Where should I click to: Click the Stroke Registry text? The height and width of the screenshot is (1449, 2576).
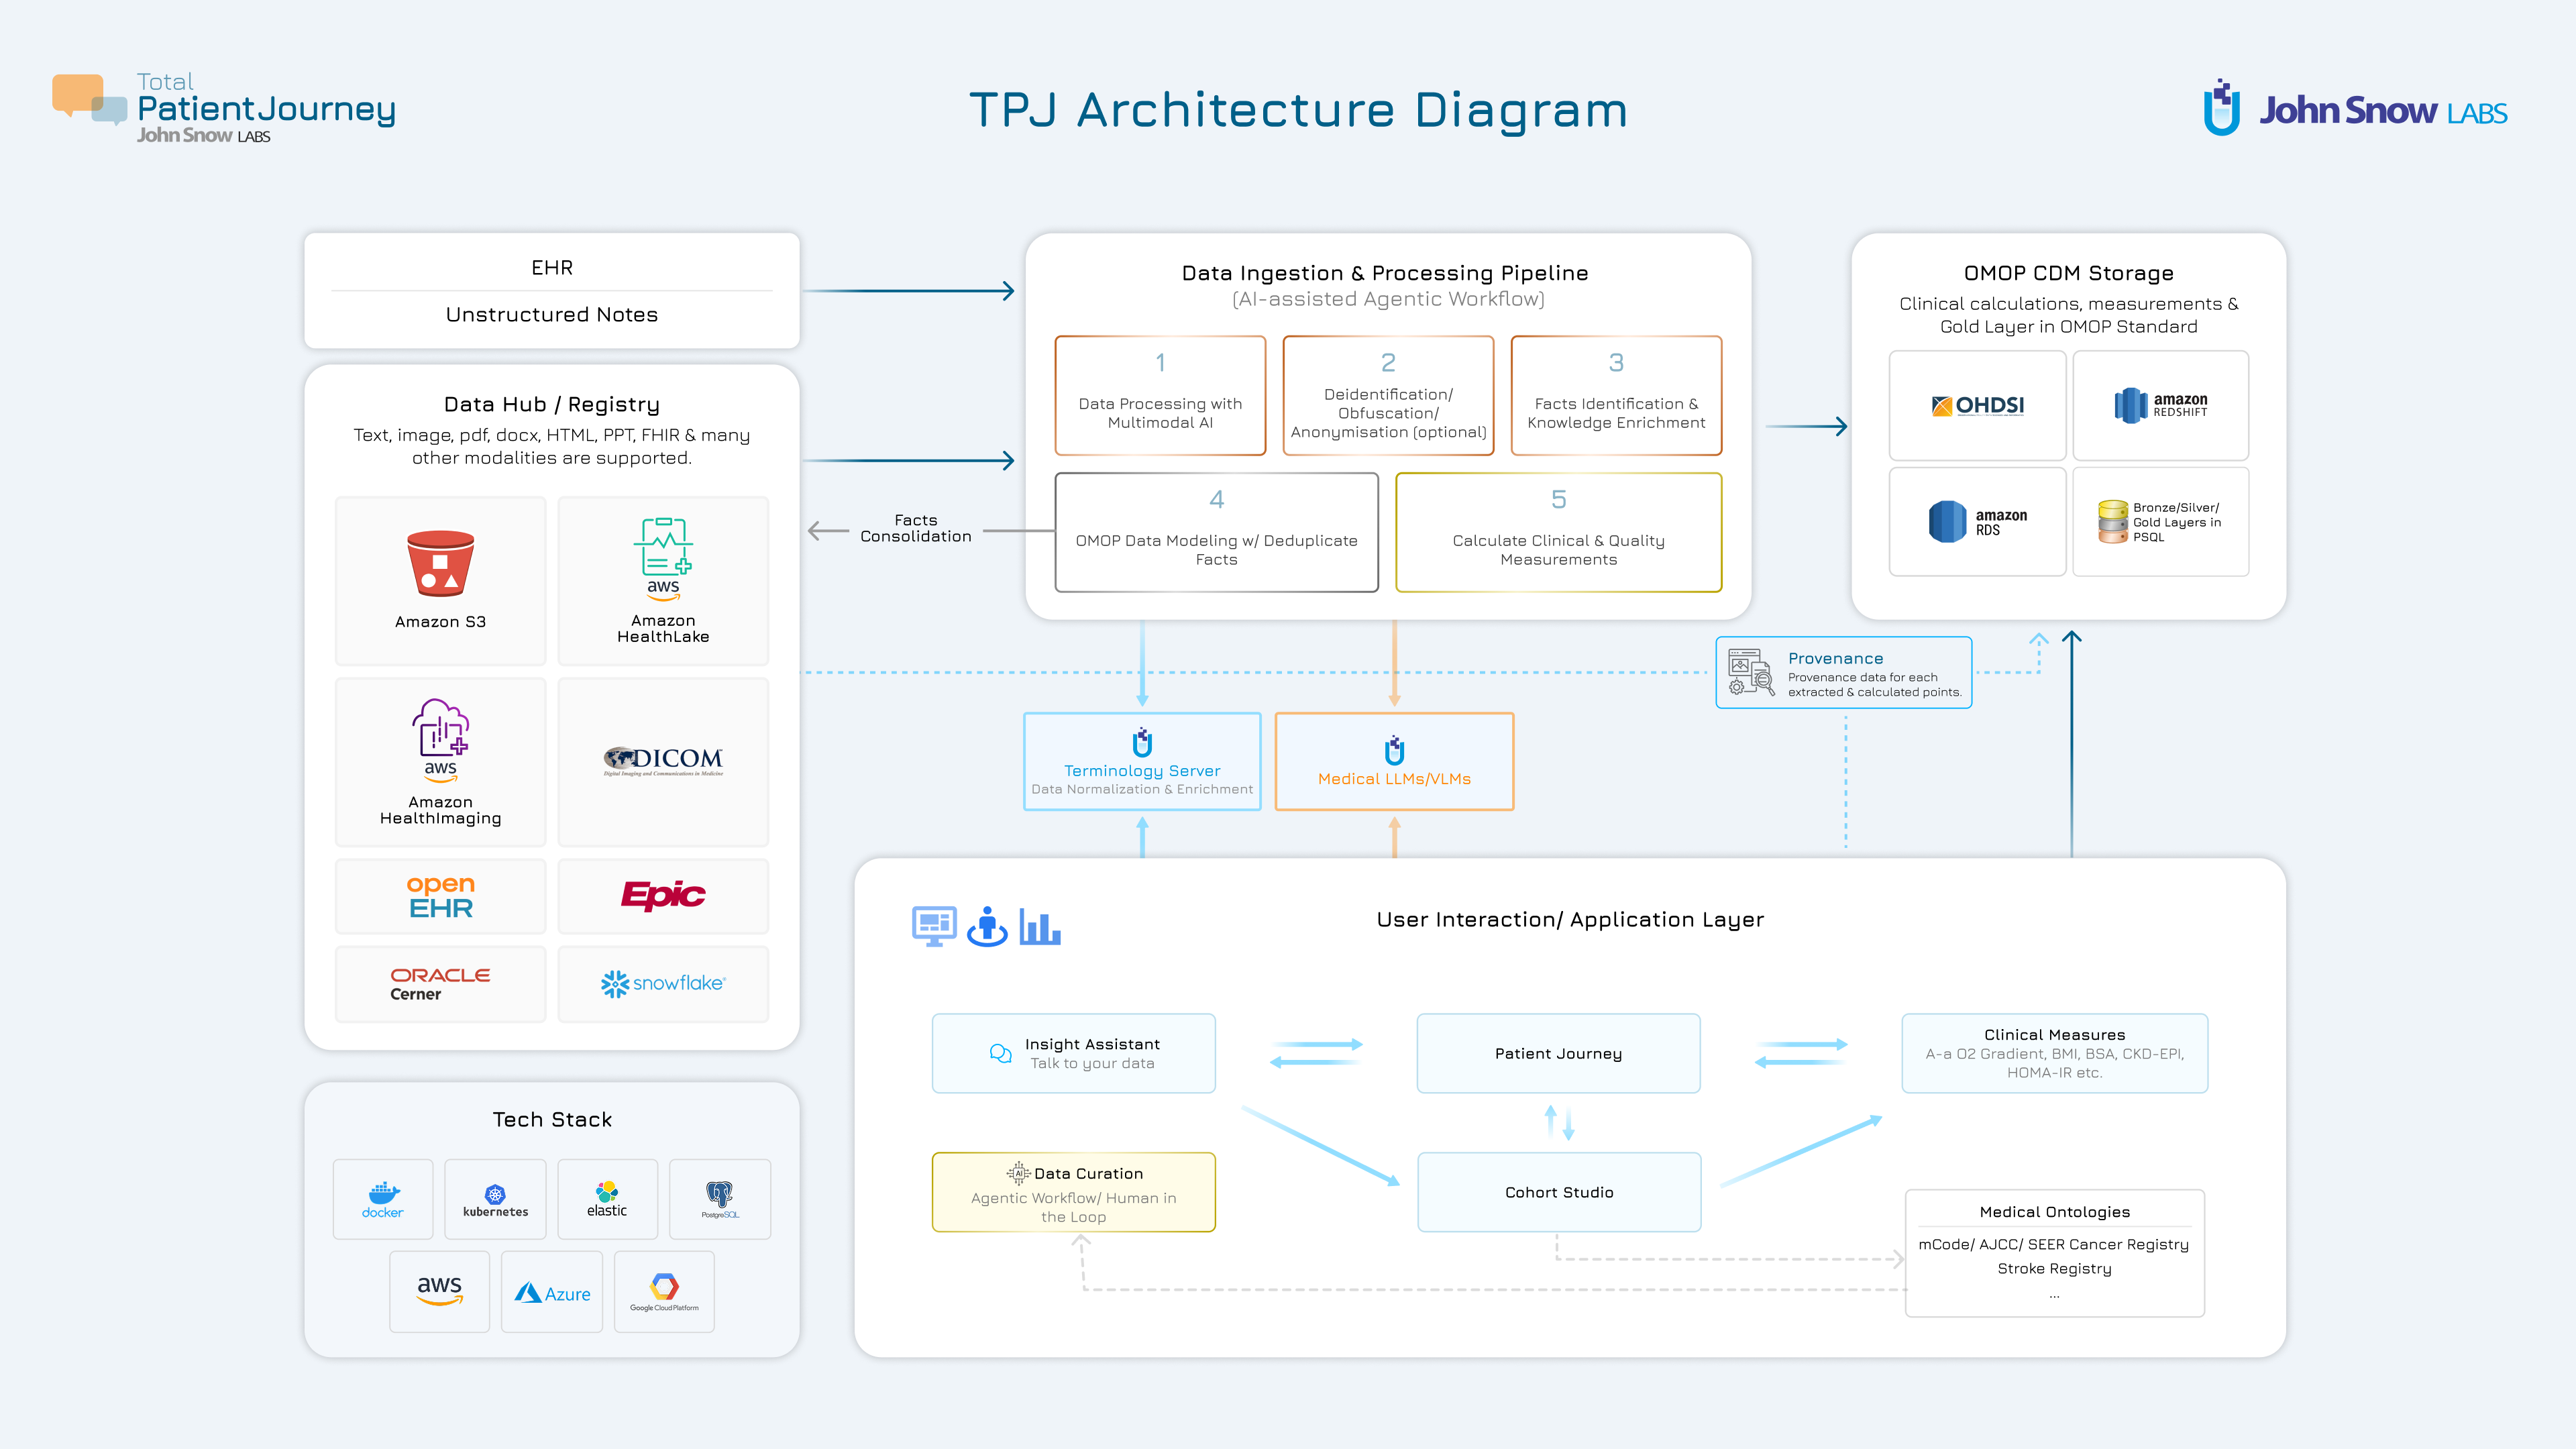pos(2054,1268)
